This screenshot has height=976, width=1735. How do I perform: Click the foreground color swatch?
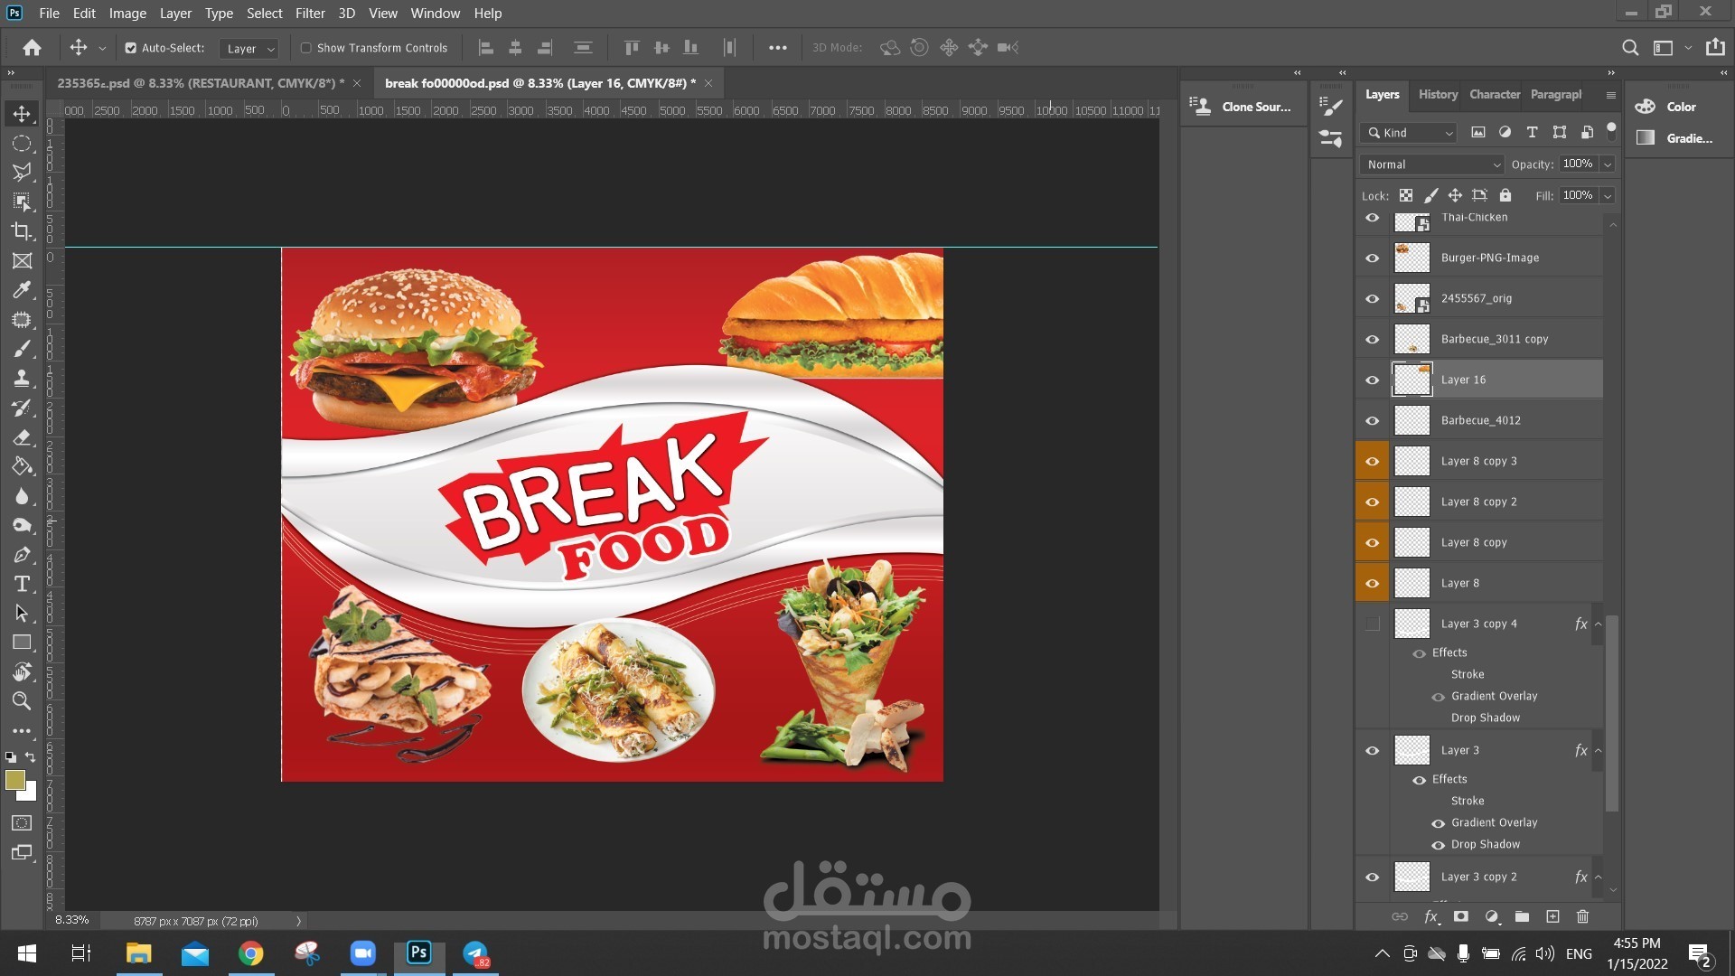point(15,780)
